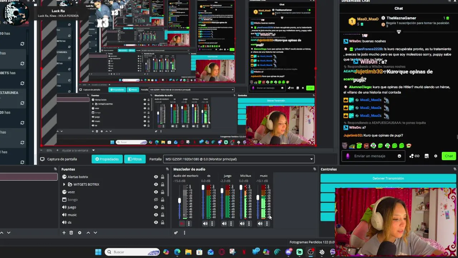
Task: Select the vozz source row
Action: pyautogui.click(x=114, y=192)
